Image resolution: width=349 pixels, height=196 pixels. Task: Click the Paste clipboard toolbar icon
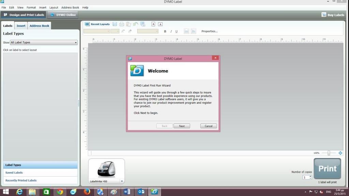[128, 24]
